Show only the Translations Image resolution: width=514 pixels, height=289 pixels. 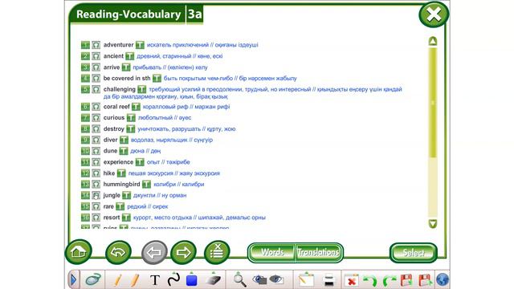tap(318, 253)
